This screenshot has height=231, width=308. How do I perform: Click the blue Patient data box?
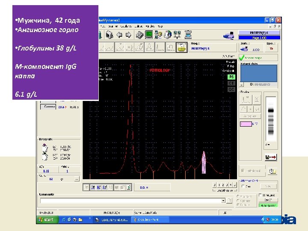258,73
